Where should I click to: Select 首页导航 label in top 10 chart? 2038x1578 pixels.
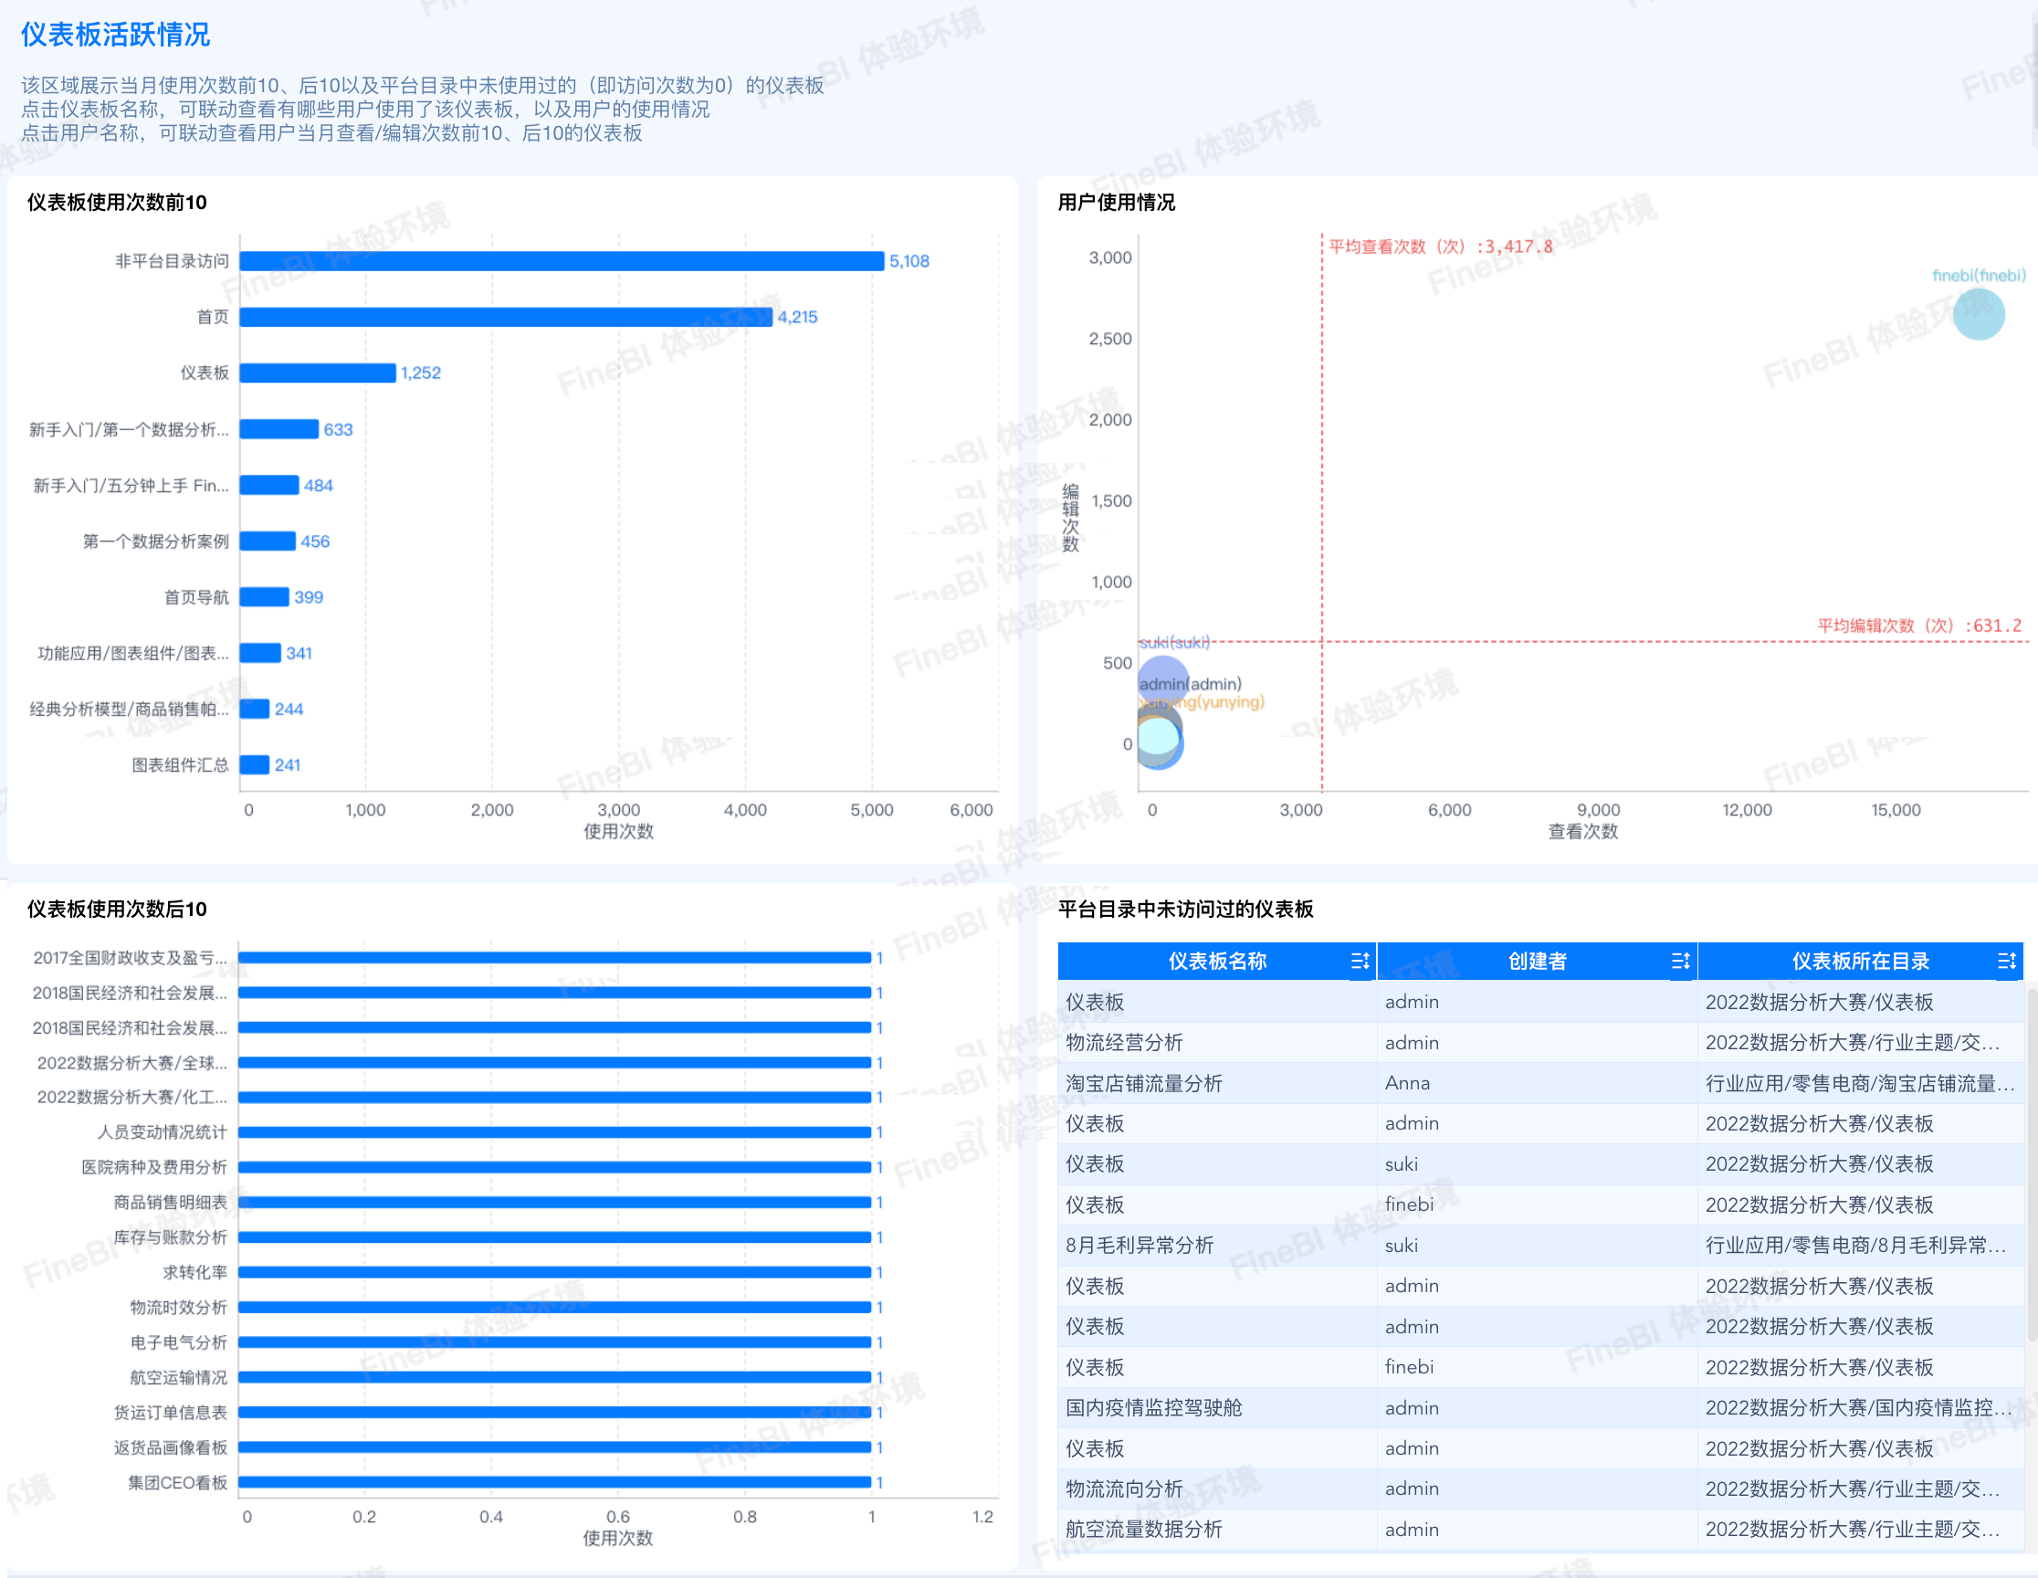196,597
